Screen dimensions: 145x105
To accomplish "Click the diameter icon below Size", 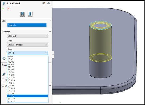I will pos(4,58).
